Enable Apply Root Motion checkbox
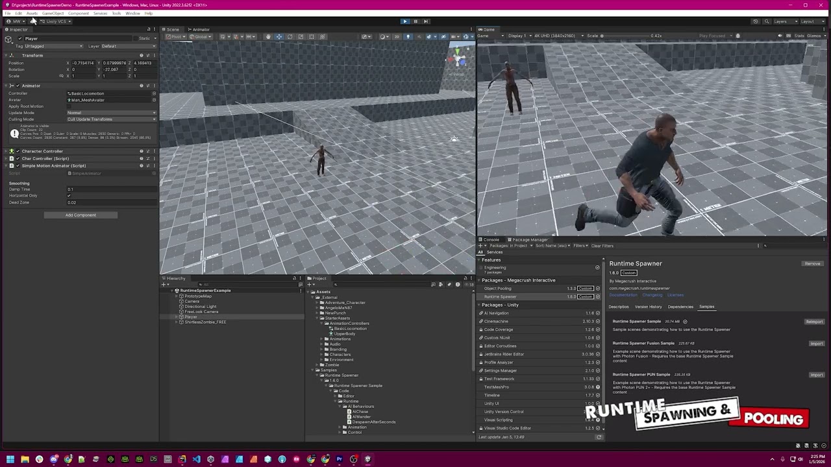This screenshot has height=467, width=831. coord(69,106)
